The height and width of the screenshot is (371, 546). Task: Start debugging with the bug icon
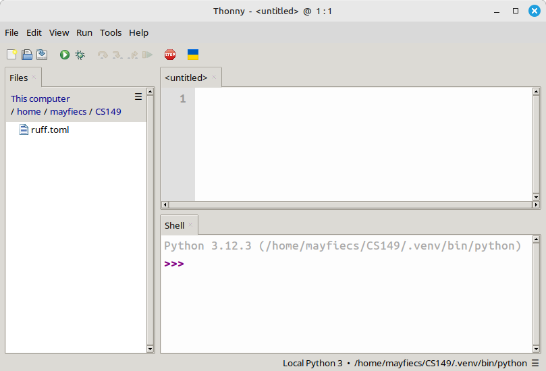[80, 55]
